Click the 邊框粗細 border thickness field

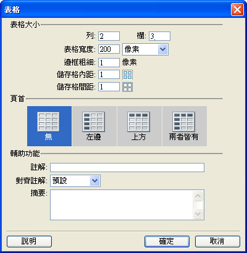109,62
